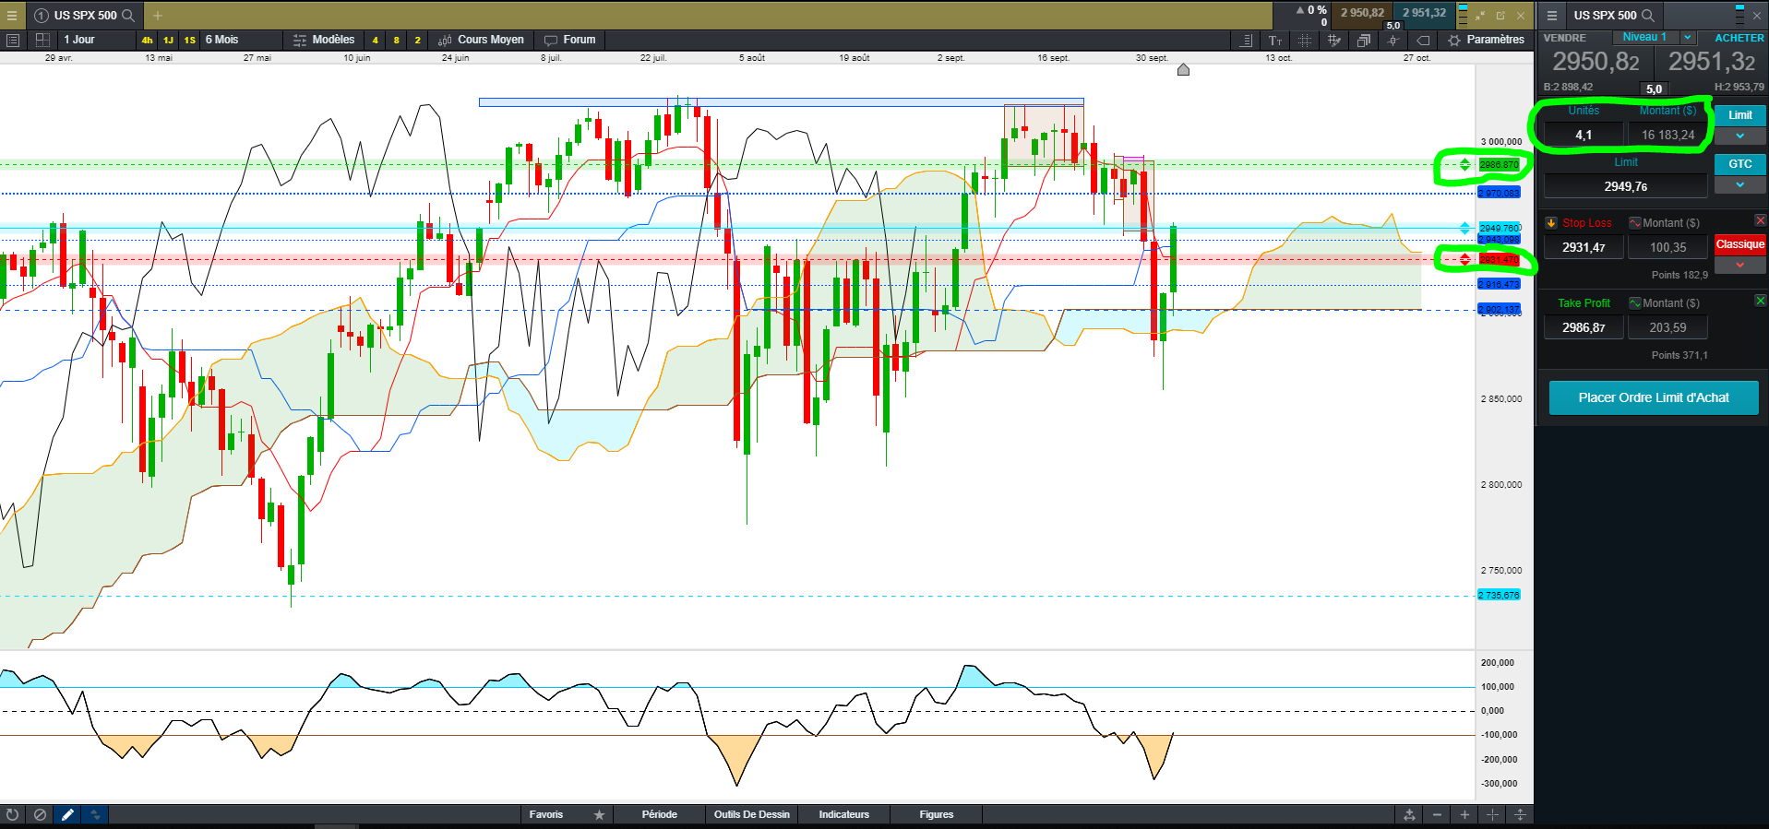1769x829 pixels.
Task: Toggle the chart grid lines icon
Action: (x=1305, y=40)
